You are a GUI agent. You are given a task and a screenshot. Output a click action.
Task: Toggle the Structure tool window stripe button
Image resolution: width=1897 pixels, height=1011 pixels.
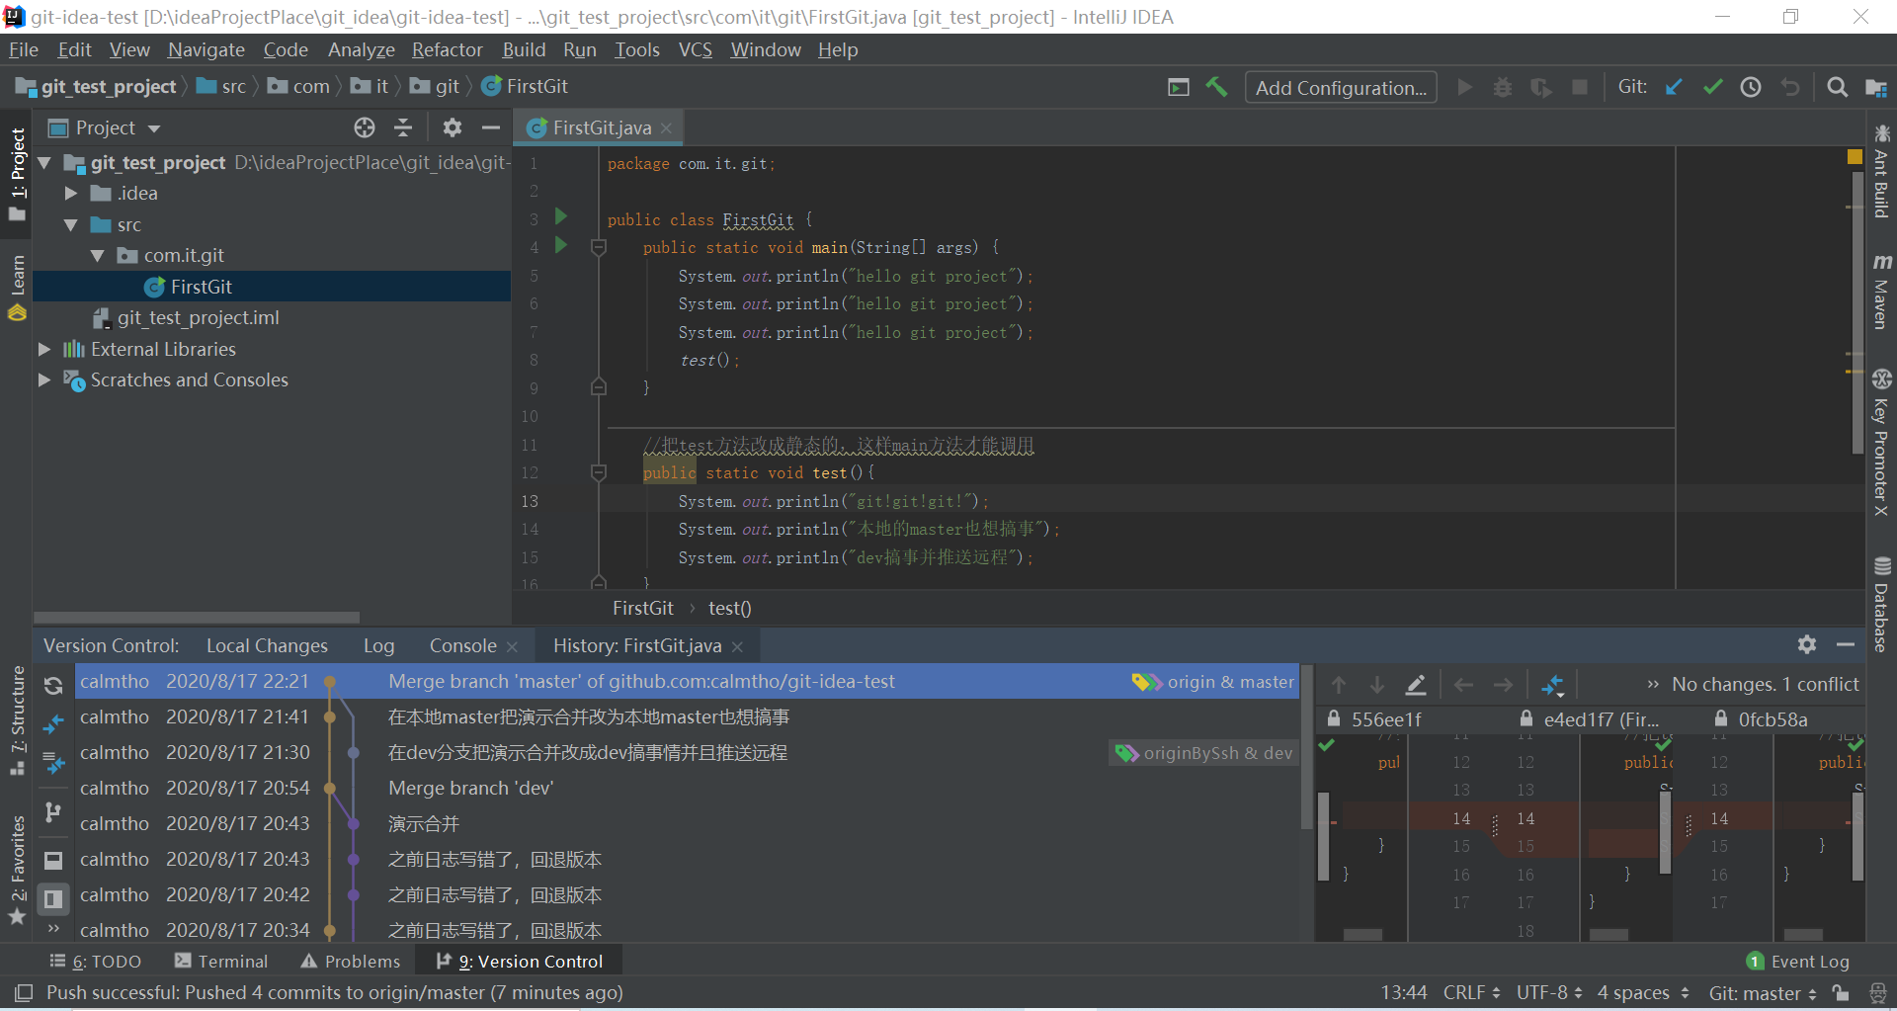pyautogui.click(x=17, y=721)
